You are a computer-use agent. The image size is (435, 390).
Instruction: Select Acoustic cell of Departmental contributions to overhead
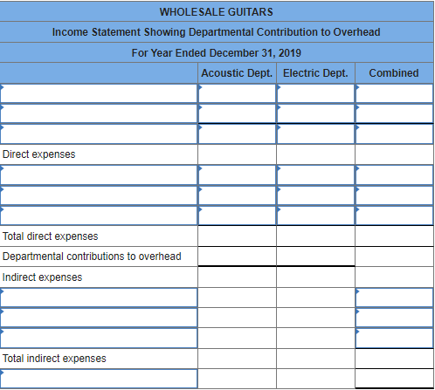coord(237,257)
